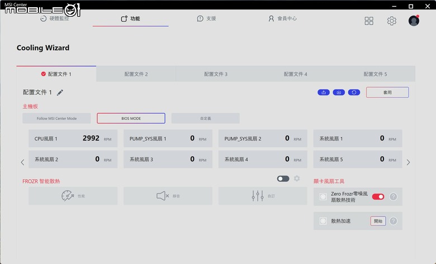Screen dimensions: 436x264
Task: Open help for 散熱加速
Action: (393, 221)
